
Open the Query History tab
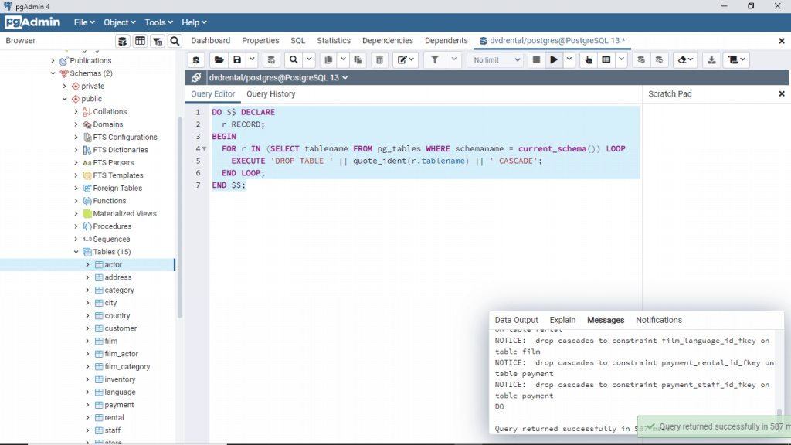click(271, 94)
